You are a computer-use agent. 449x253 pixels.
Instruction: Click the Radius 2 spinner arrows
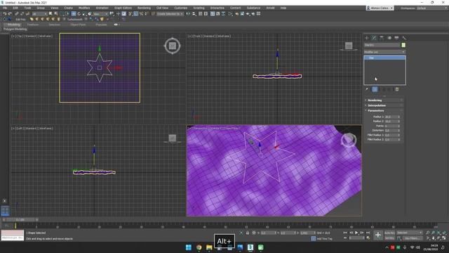399,122
